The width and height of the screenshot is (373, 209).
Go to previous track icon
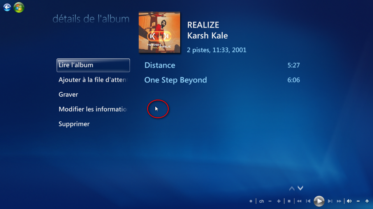tap(308, 201)
